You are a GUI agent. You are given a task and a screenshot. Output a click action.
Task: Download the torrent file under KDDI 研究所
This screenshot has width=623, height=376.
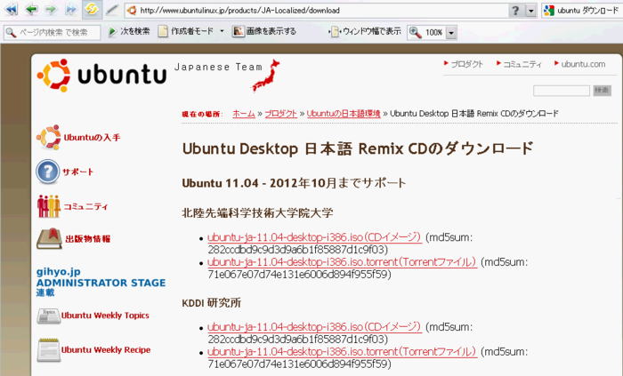pos(342,351)
